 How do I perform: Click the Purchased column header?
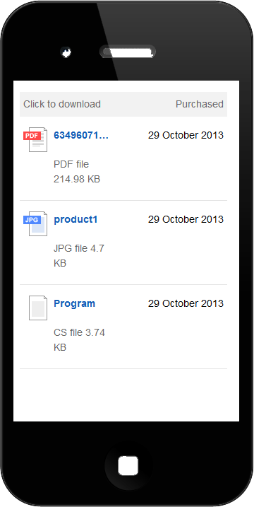(x=200, y=104)
